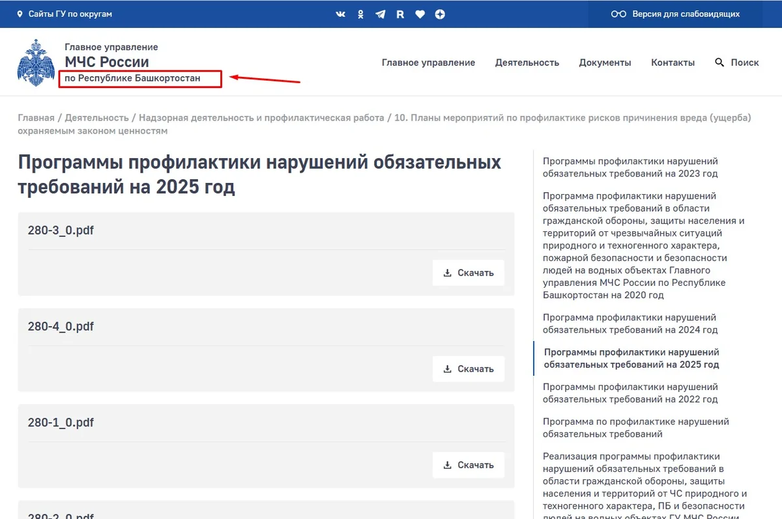
Task: Open the Rutube "R" icon
Action: click(400, 14)
